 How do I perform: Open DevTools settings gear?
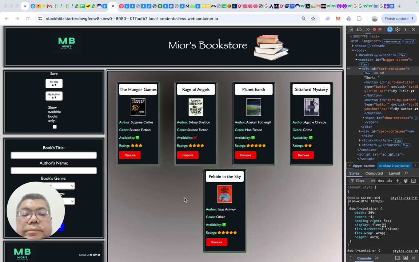397,29
